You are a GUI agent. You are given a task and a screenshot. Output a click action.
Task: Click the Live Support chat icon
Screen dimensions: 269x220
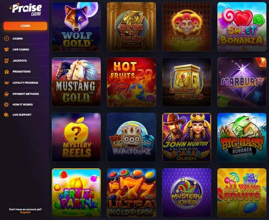pyautogui.click(x=6, y=115)
